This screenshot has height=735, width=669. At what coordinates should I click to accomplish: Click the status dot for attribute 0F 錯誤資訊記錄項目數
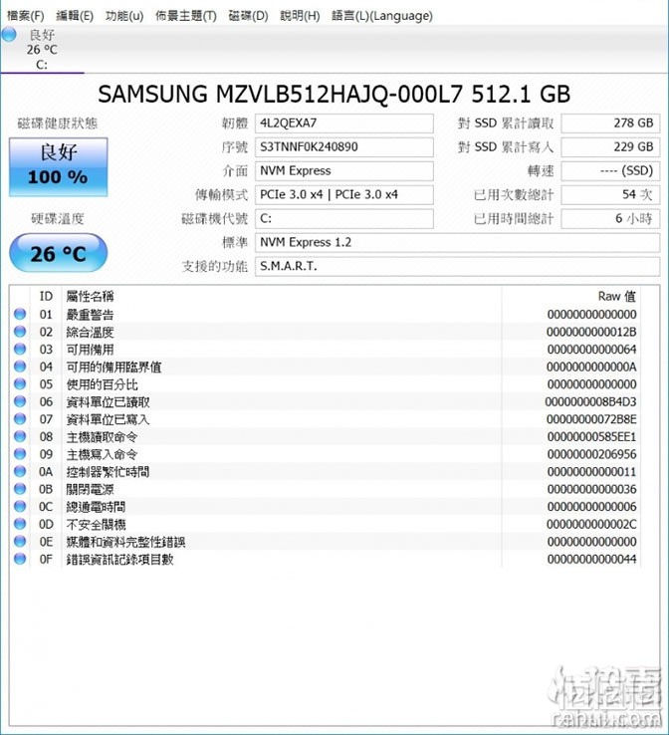pos(20,559)
